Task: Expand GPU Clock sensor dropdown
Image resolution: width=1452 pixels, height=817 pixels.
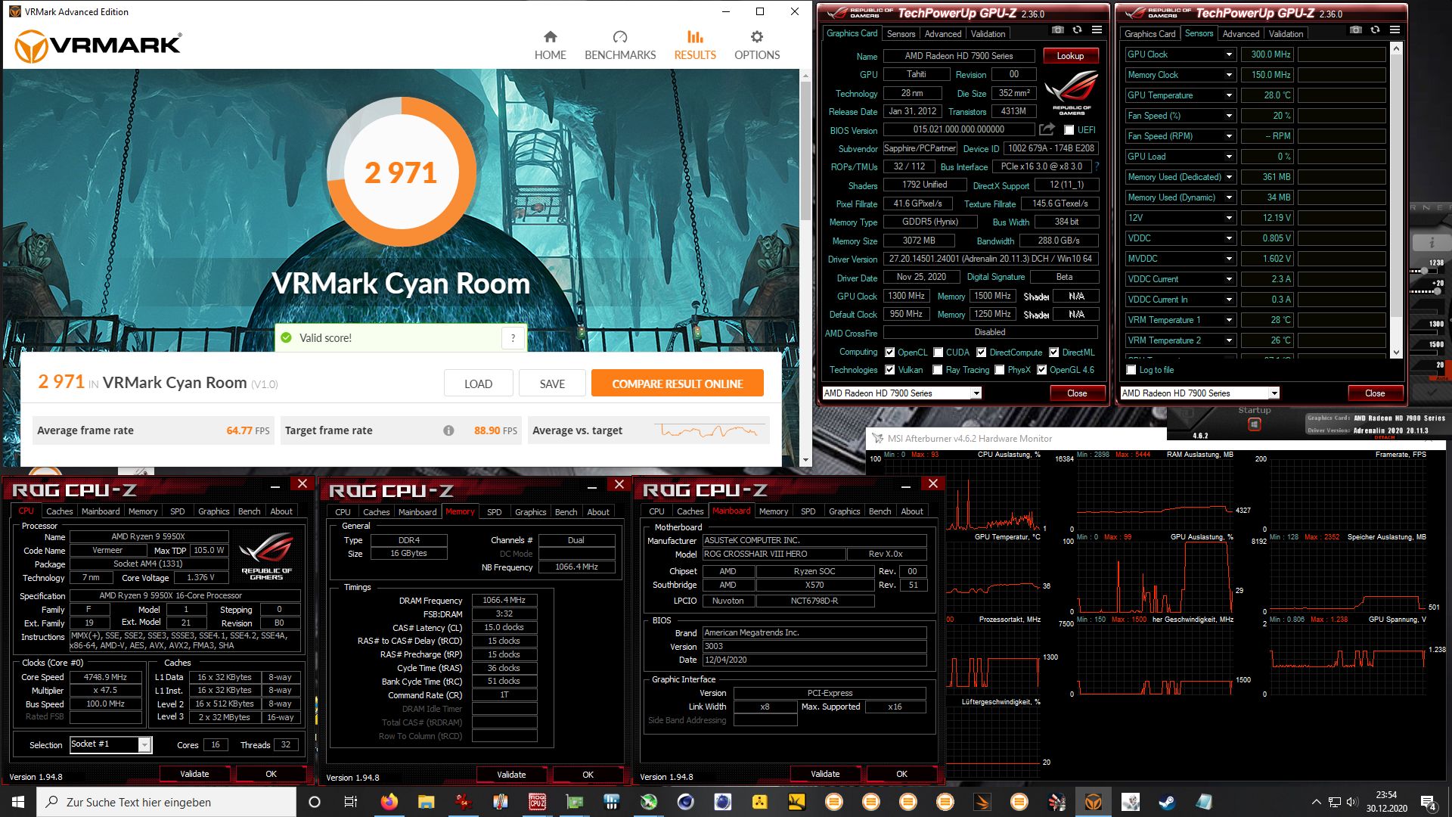Action: pos(1229,54)
